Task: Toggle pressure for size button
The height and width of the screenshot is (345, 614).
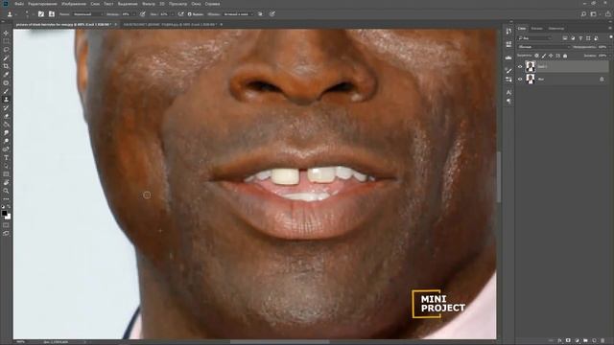Action: [x=272, y=14]
